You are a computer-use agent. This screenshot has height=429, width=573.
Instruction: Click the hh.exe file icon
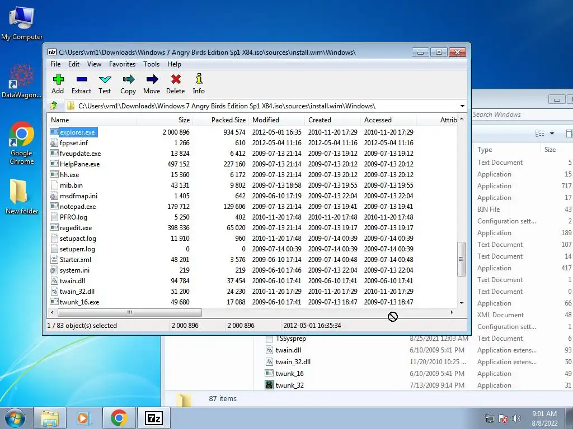pyautogui.click(x=54, y=174)
